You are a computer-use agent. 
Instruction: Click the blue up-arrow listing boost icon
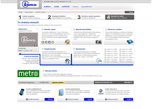coord(130,42)
